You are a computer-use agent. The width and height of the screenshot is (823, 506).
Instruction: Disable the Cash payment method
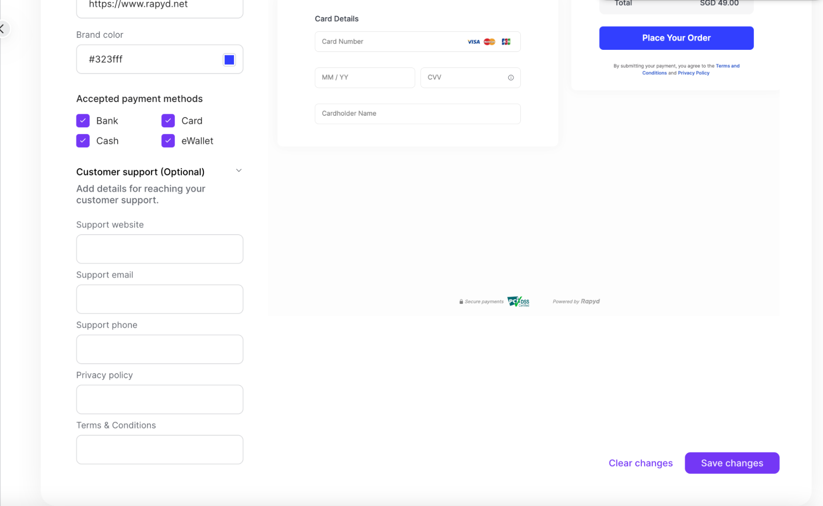pos(83,140)
